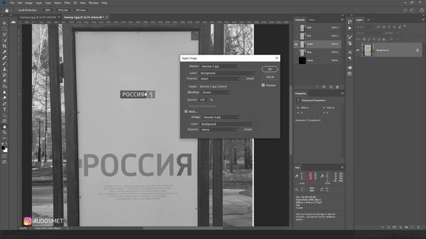Toggle visibility of the Green channel
Viewport: 426px width, 239px height.
coord(296,44)
